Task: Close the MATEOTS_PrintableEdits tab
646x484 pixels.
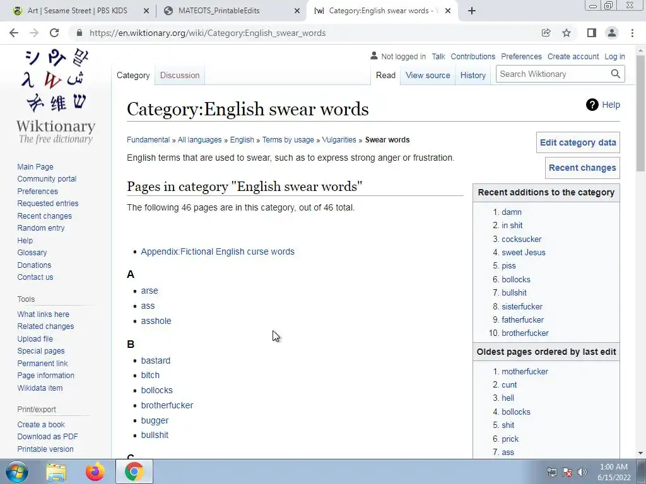Action: (297, 11)
